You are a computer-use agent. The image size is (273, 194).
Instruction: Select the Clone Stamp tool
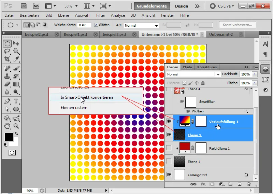point(7,76)
